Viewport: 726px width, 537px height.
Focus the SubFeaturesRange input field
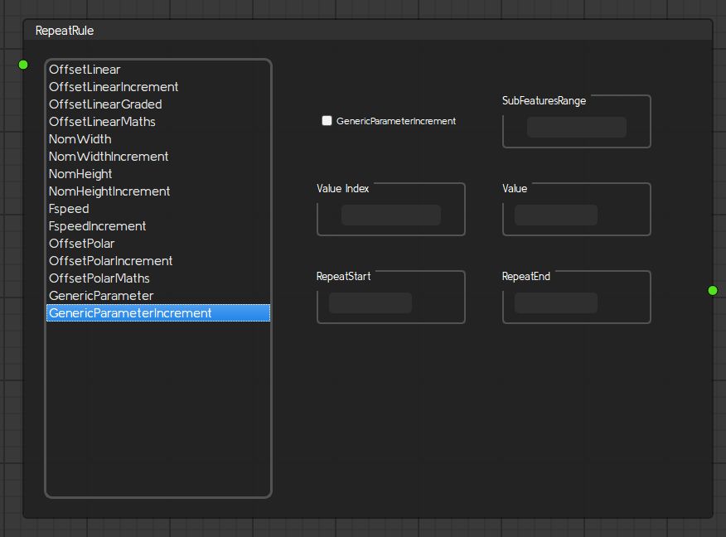[x=577, y=127]
